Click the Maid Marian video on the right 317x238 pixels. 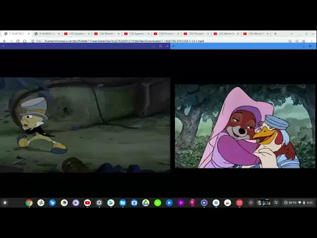tap(245, 126)
